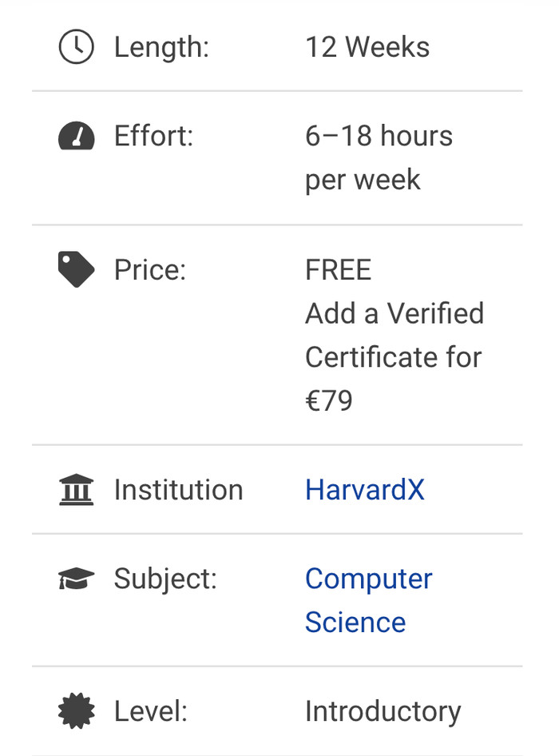Click the Institution label
This screenshot has width=559, height=756.
[x=178, y=489]
